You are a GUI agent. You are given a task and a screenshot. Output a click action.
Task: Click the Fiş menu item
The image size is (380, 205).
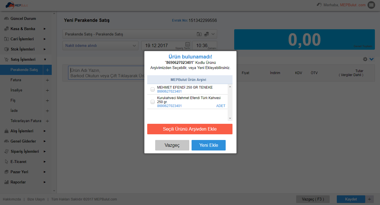(x=13, y=101)
